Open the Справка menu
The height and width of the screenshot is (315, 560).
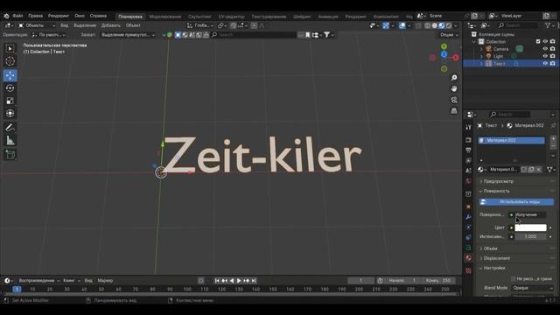[x=98, y=16]
